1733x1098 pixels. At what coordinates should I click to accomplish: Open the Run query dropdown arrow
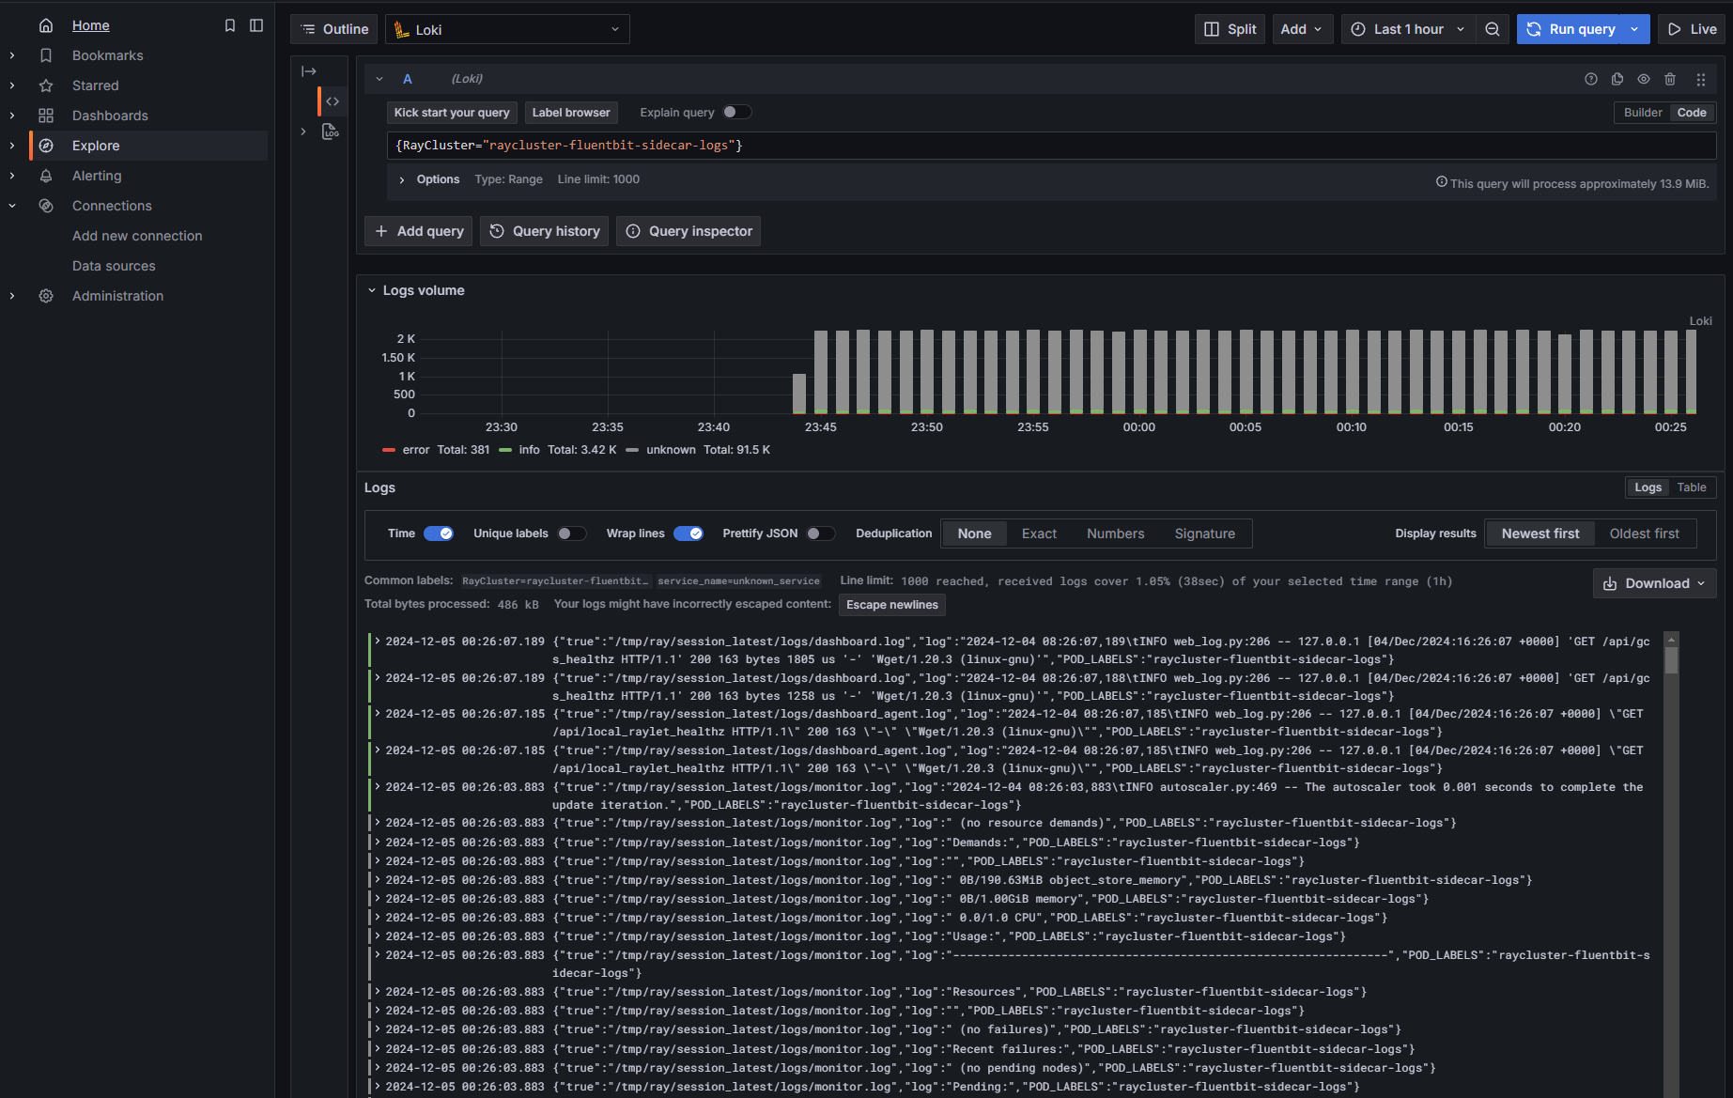click(x=1635, y=29)
